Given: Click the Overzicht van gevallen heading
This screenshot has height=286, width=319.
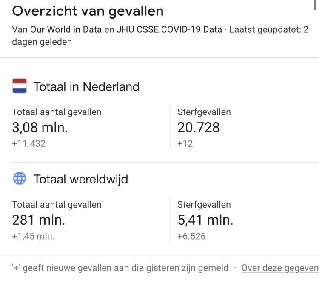Looking at the screenshot, I should [88, 11].
